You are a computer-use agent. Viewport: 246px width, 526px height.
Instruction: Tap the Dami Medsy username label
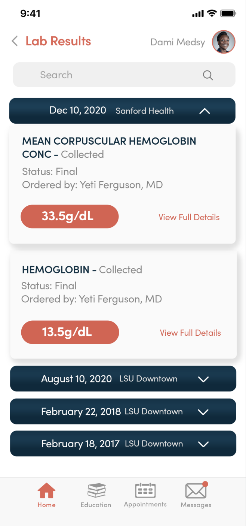pos(178,42)
